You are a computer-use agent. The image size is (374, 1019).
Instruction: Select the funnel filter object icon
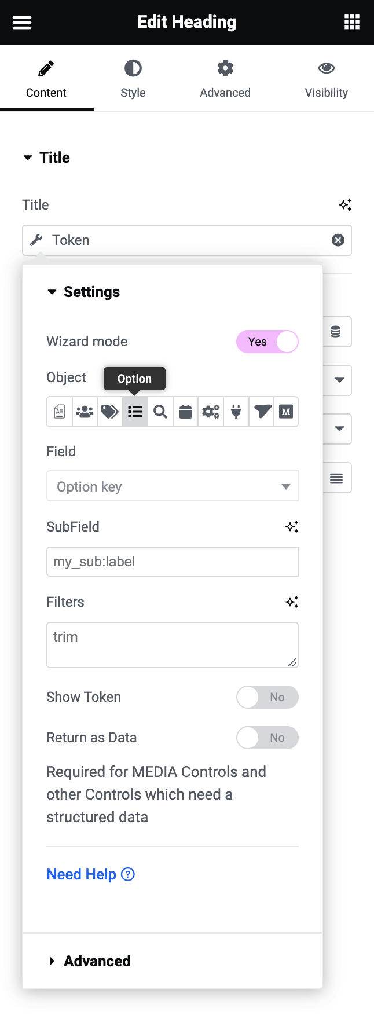coord(262,412)
